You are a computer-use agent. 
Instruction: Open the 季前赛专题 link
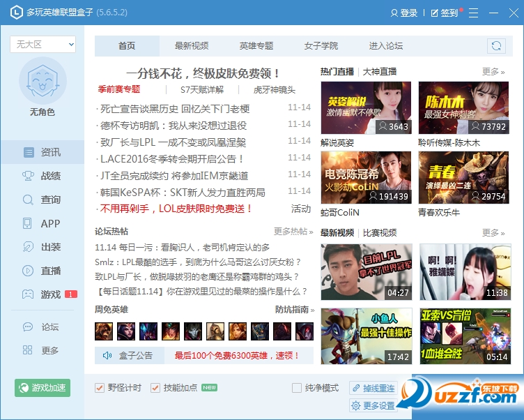click(119, 89)
